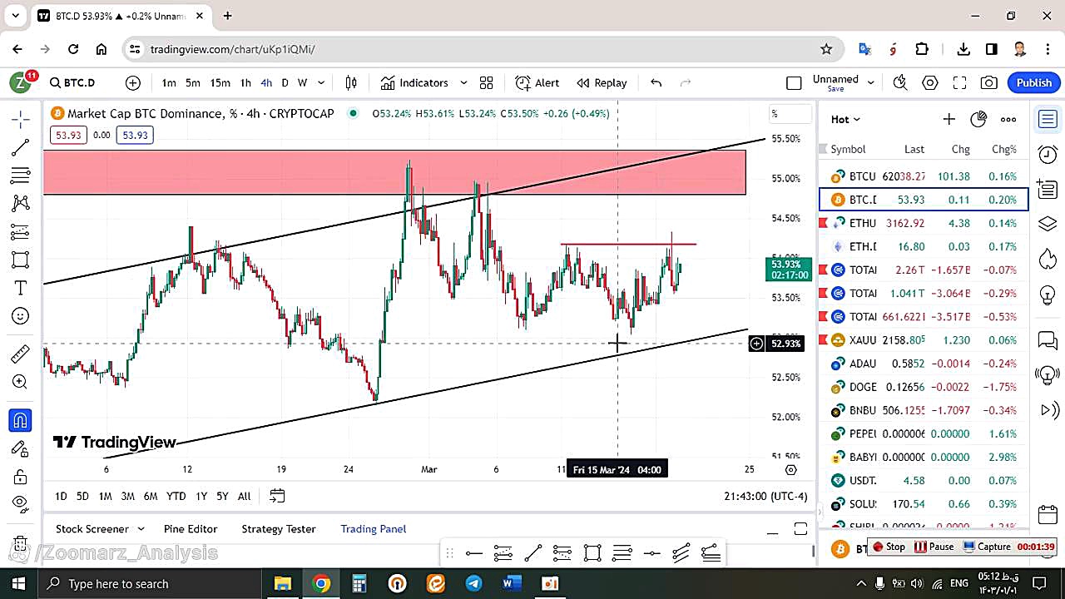
Task: Open the Fibonacci retracement tool group
Action: pyautogui.click(x=21, y=176)
